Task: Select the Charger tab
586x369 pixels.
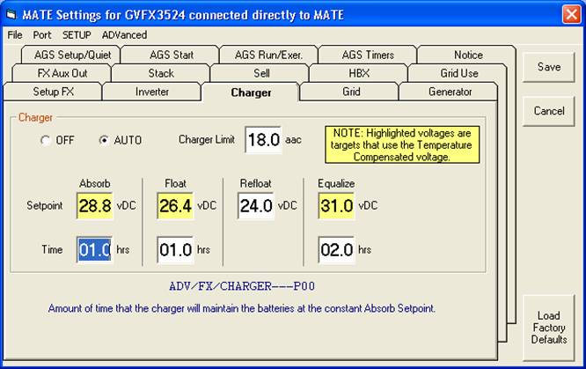Action: tap(251, 92)
